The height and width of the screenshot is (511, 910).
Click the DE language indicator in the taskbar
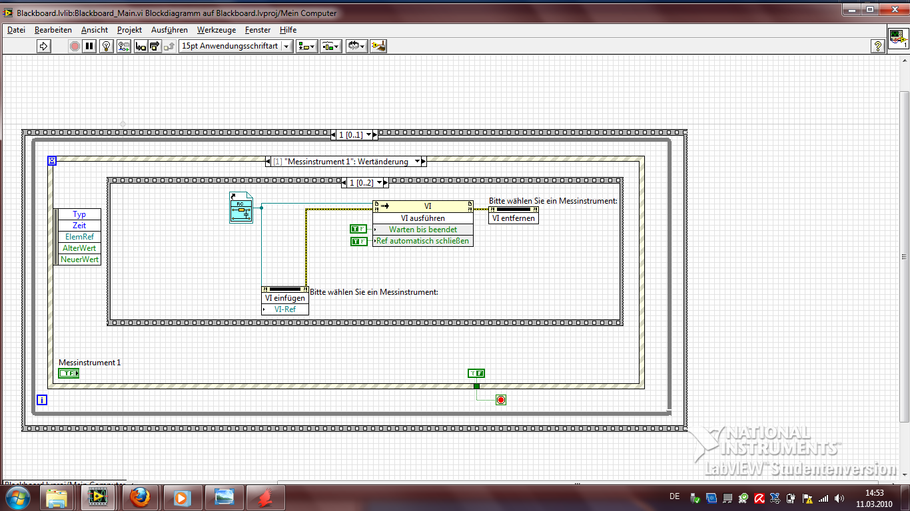tap(674, 496)
